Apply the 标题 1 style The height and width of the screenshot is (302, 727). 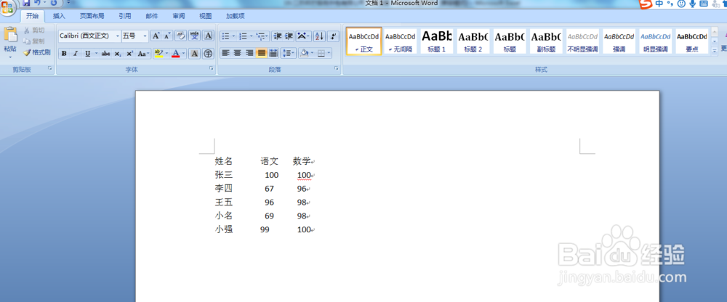point(437,41)
